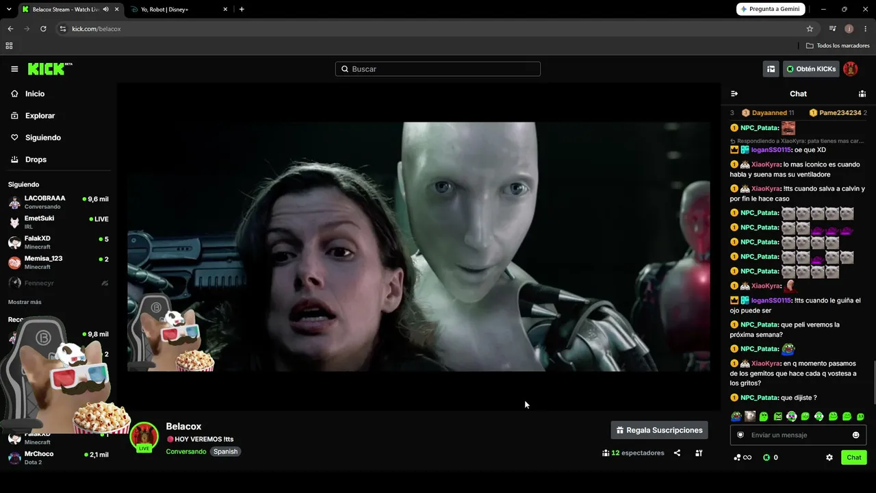Focus the Buscar search field
The width and height of the screenshot is (876, 493).
click(438, 69)
